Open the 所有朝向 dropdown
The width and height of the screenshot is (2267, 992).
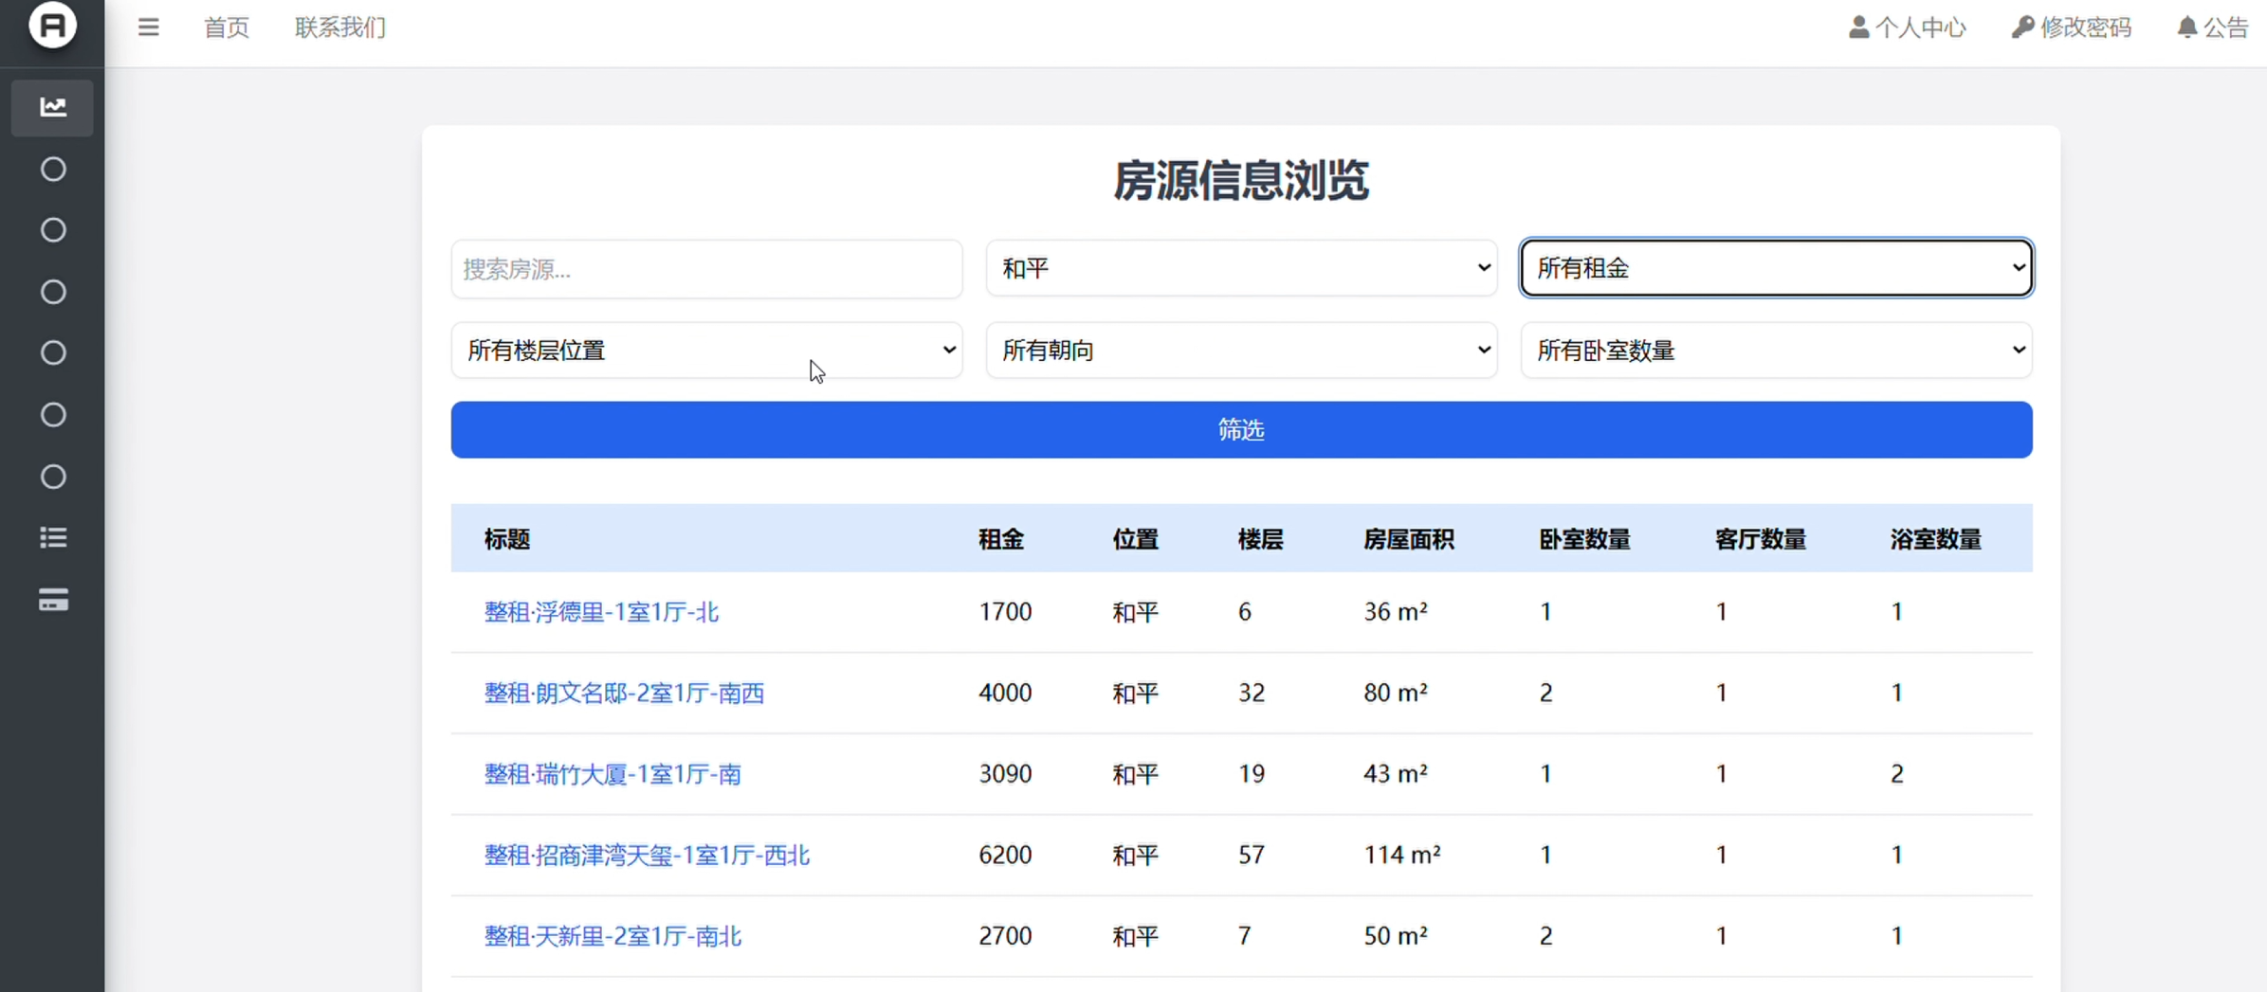[1242, 351]
